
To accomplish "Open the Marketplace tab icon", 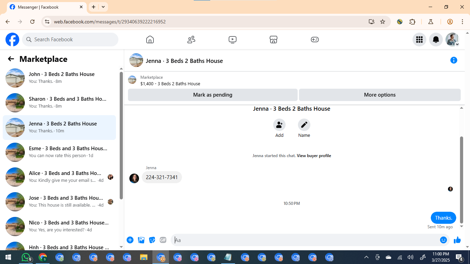I will tap(274, 40).
